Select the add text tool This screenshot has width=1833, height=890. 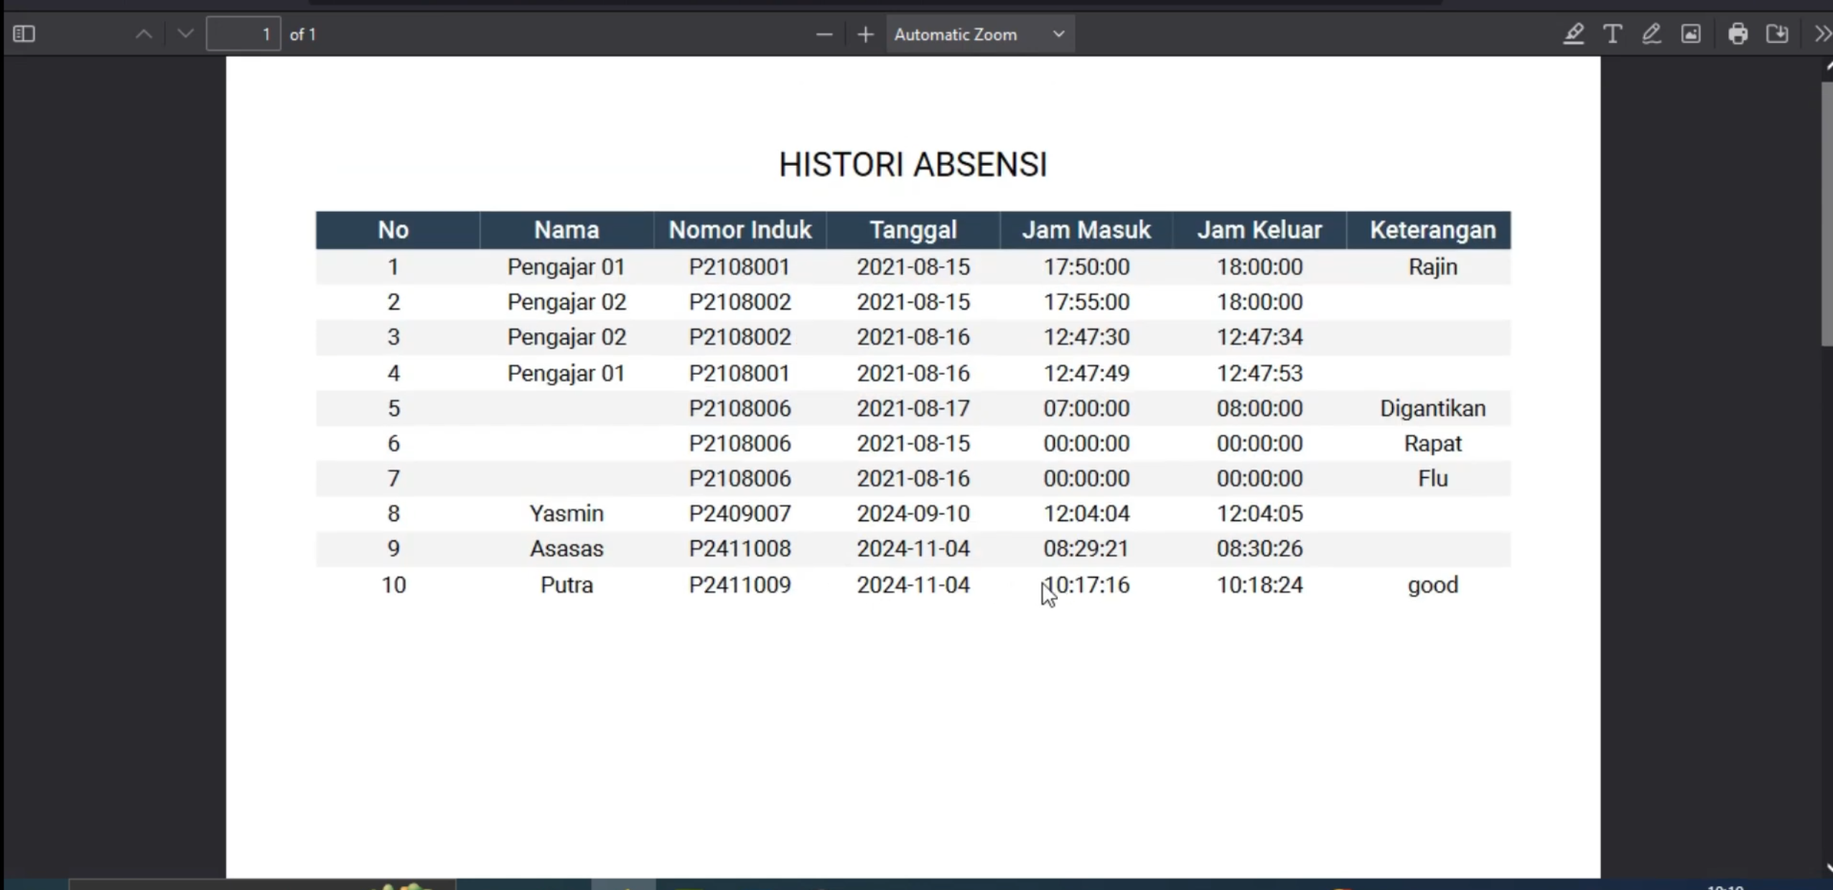pos(1613,34)
